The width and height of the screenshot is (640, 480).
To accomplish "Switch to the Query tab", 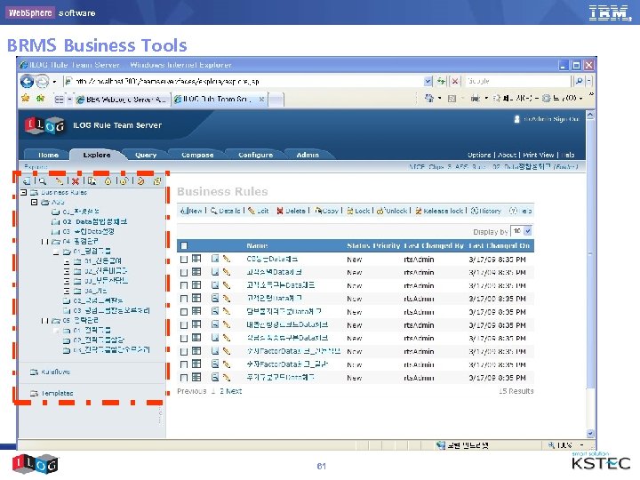I will [x=146, y=155].
